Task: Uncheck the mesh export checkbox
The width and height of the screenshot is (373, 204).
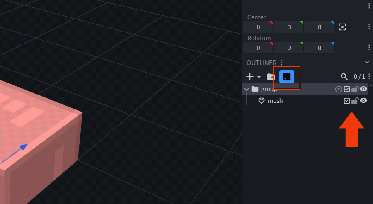Action: point(347,101)
